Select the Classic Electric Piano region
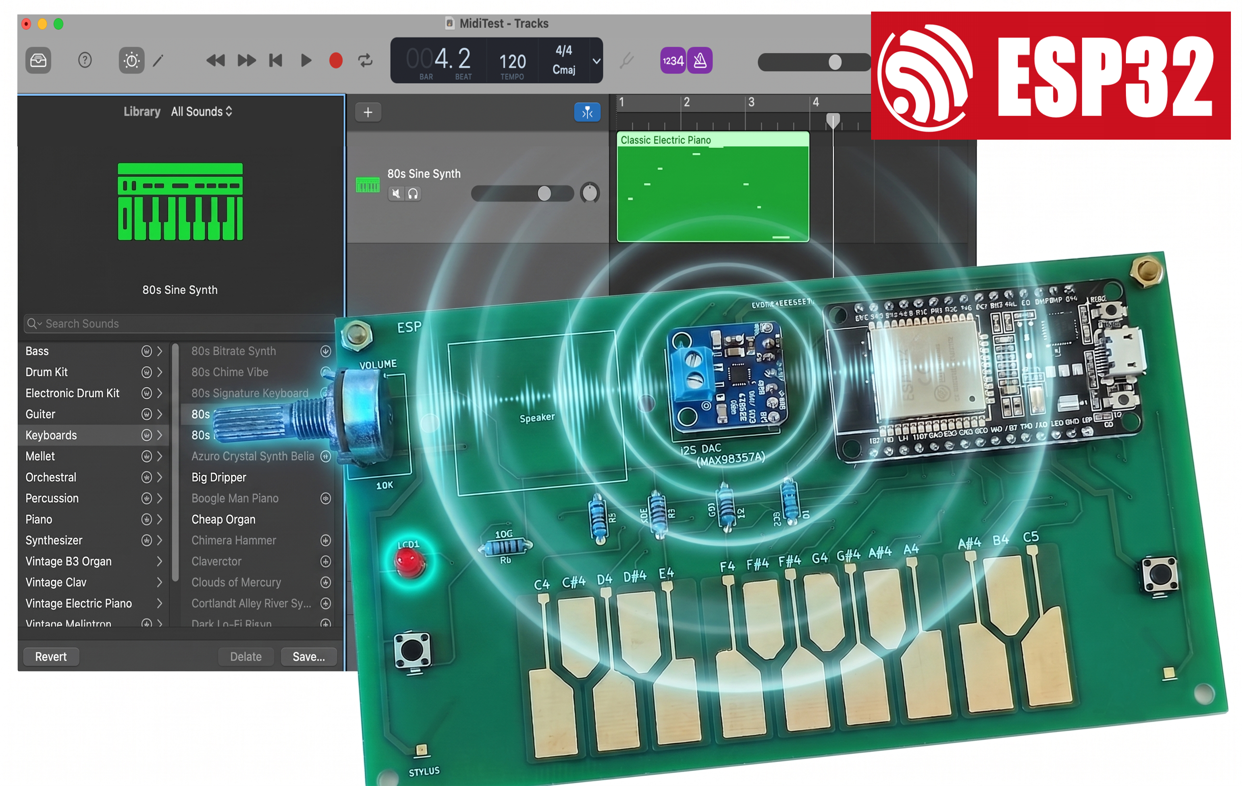The image size is (1242, 786). (713, 187)
